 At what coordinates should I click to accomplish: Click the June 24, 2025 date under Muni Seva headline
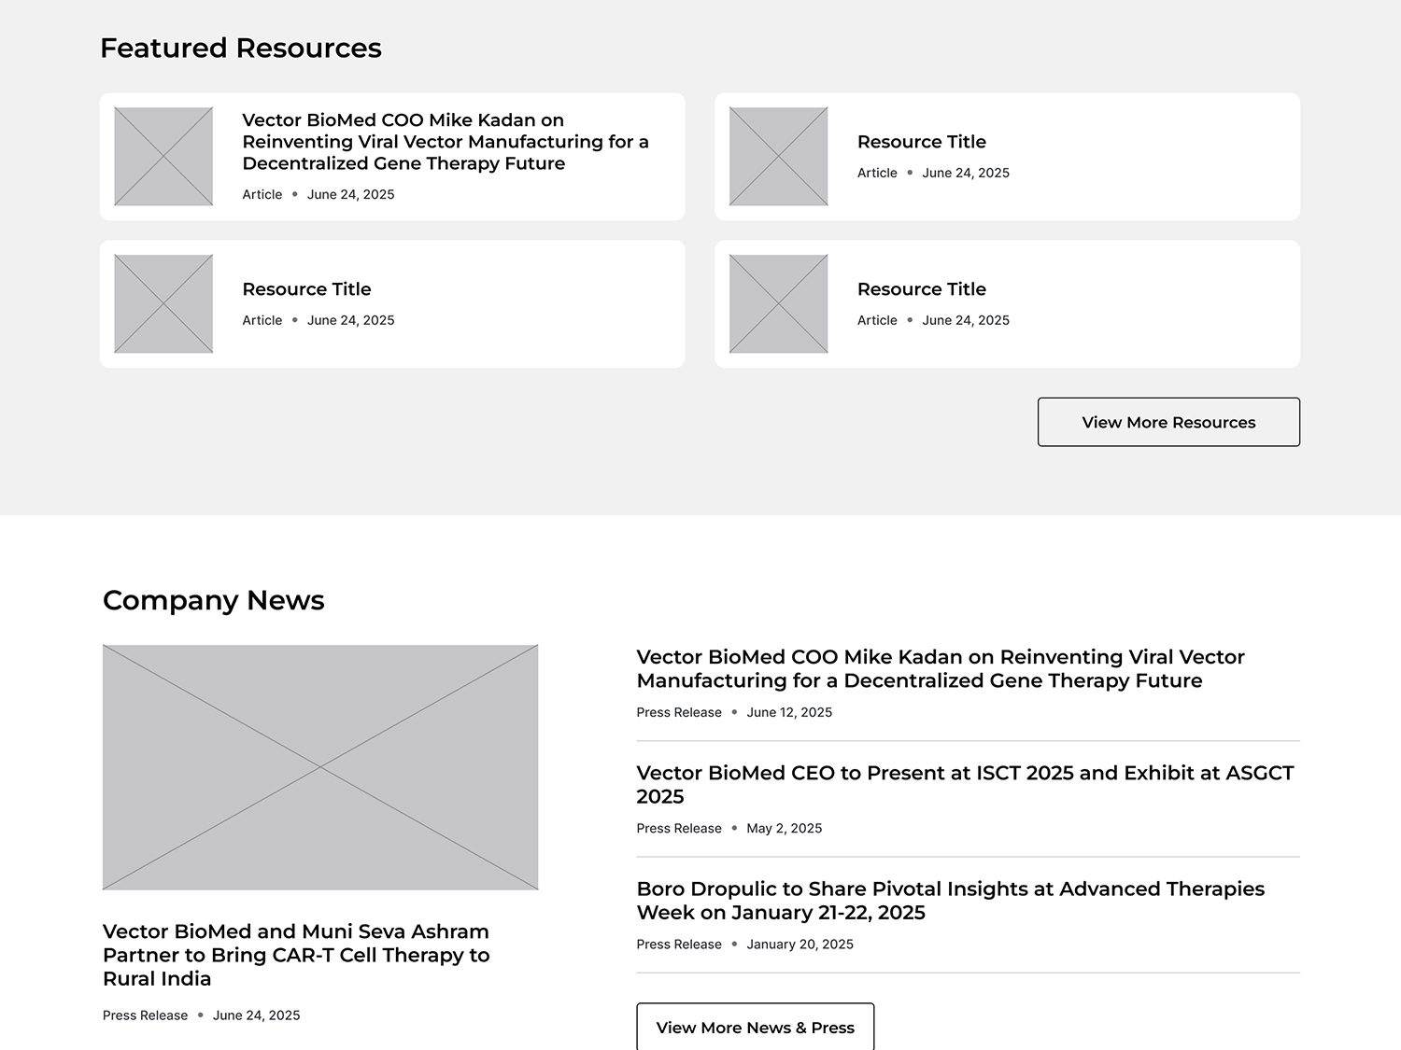pos(256,1015)
